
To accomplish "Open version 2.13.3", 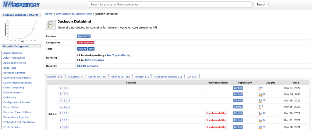I will (64, 94).
